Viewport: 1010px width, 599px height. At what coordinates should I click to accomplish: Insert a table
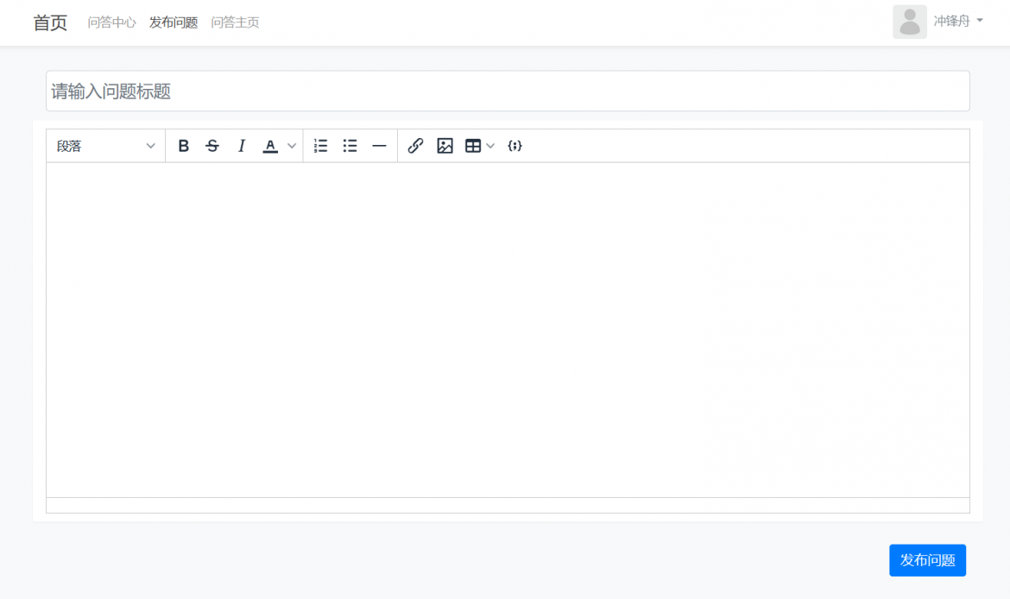(473, 146)
